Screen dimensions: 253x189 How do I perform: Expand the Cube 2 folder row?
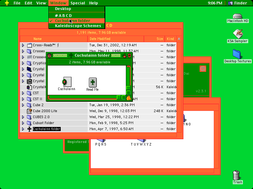[x=23, y=105]
